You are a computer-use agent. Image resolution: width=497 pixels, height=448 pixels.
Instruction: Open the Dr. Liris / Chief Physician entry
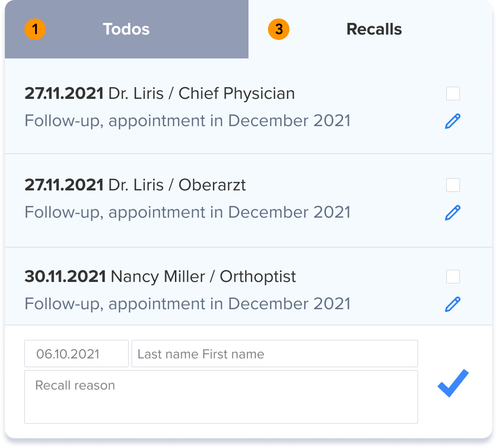201,93
